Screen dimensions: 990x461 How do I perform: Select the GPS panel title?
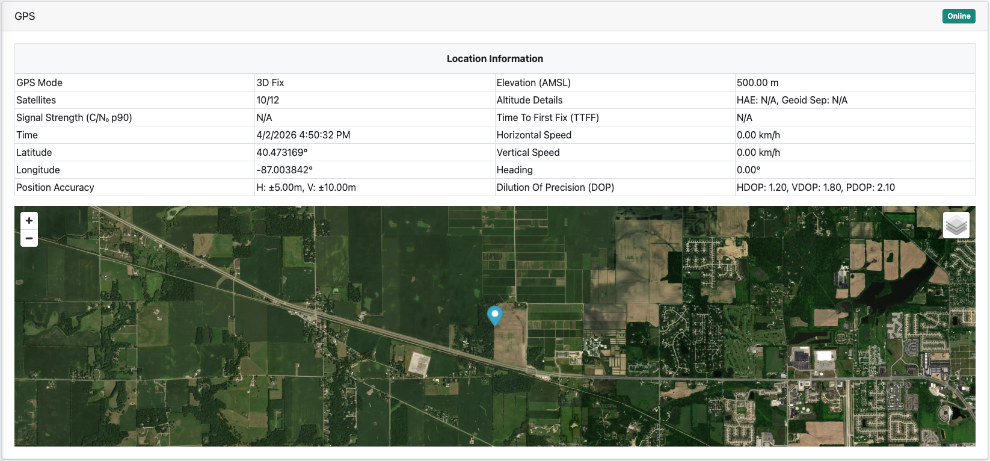click(x=25, y=16)
